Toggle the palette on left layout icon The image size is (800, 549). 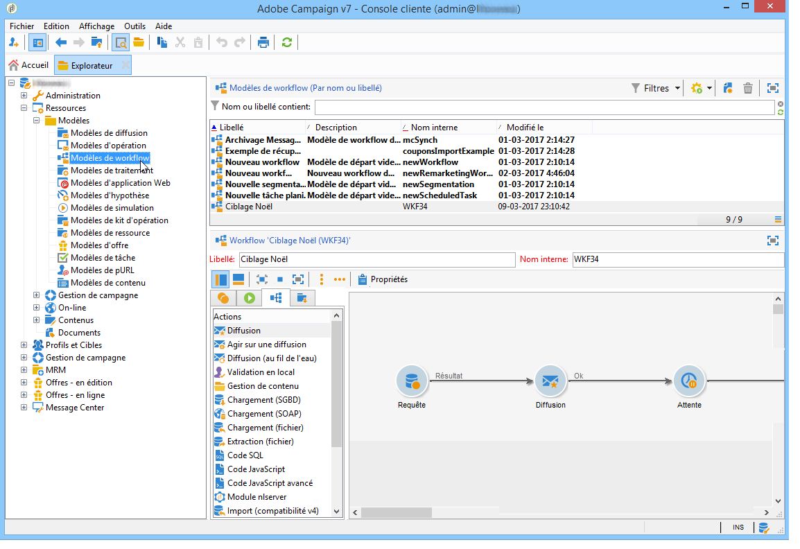coord(221,279)
